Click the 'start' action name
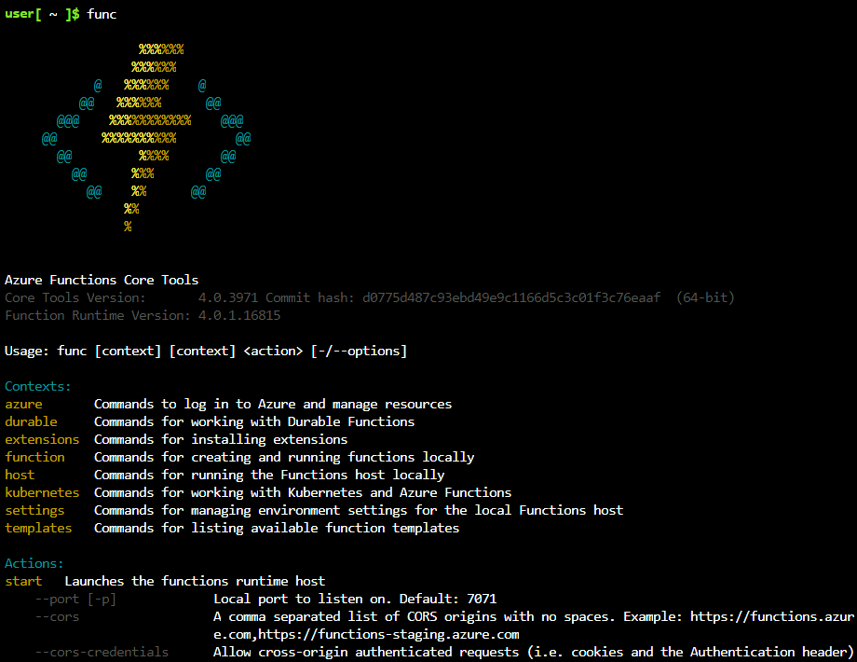 click(23, 581)
